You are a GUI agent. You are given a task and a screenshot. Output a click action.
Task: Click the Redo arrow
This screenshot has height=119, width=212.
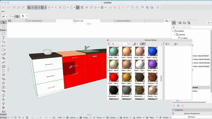click(8, 7)
